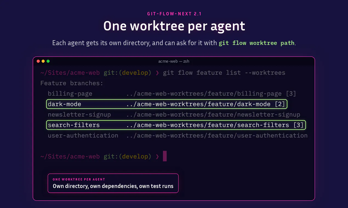Click the green maximize window dot
This screenshot has height=208, width=348.
48,61
